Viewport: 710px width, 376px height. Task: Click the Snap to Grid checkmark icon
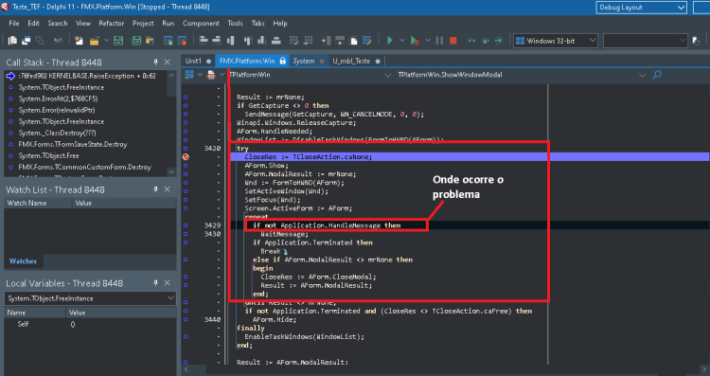click(x=293, y=41)
